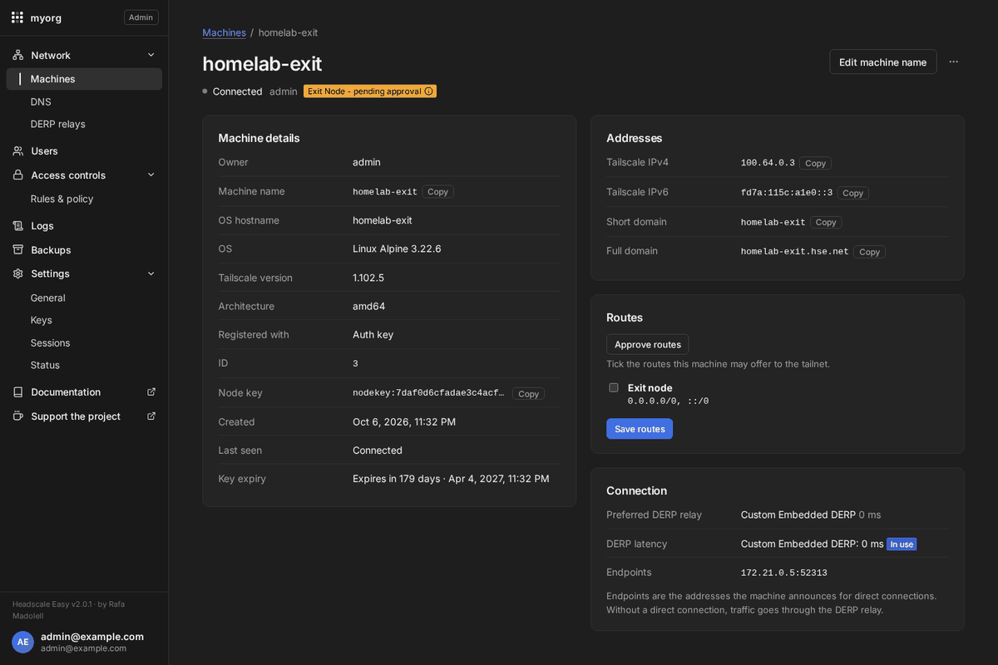Click the Exit Node pending approval badge
The image size is (998, 665).
click(370, 91)
